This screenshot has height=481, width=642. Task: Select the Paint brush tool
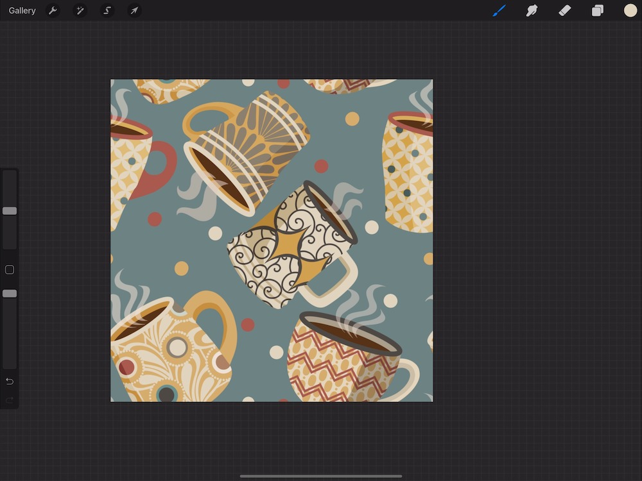tap(499, 11)
